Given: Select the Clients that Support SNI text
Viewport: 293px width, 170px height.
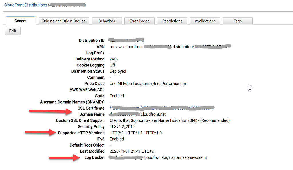Looking at the screenshot, I should click(x=170, y=120).
